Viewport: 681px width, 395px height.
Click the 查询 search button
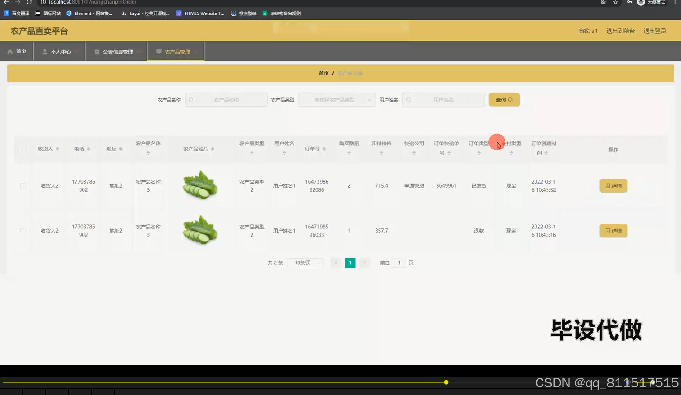coord(504,100)
